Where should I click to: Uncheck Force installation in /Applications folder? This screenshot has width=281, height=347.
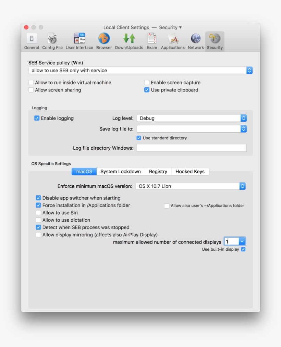point(38,205)
